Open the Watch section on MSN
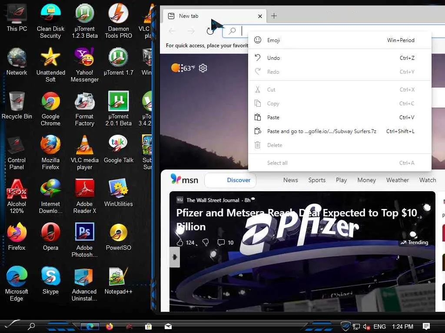The height and width of the screenshot is (333, 445). [428, 180]
